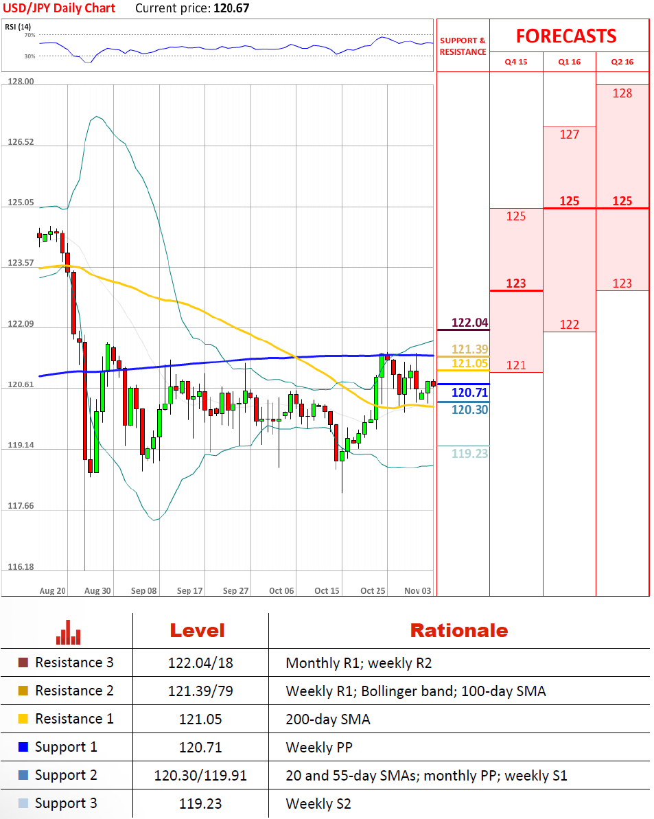
Task: Click the 122.04 resistance level label
Action: point(470,323)
